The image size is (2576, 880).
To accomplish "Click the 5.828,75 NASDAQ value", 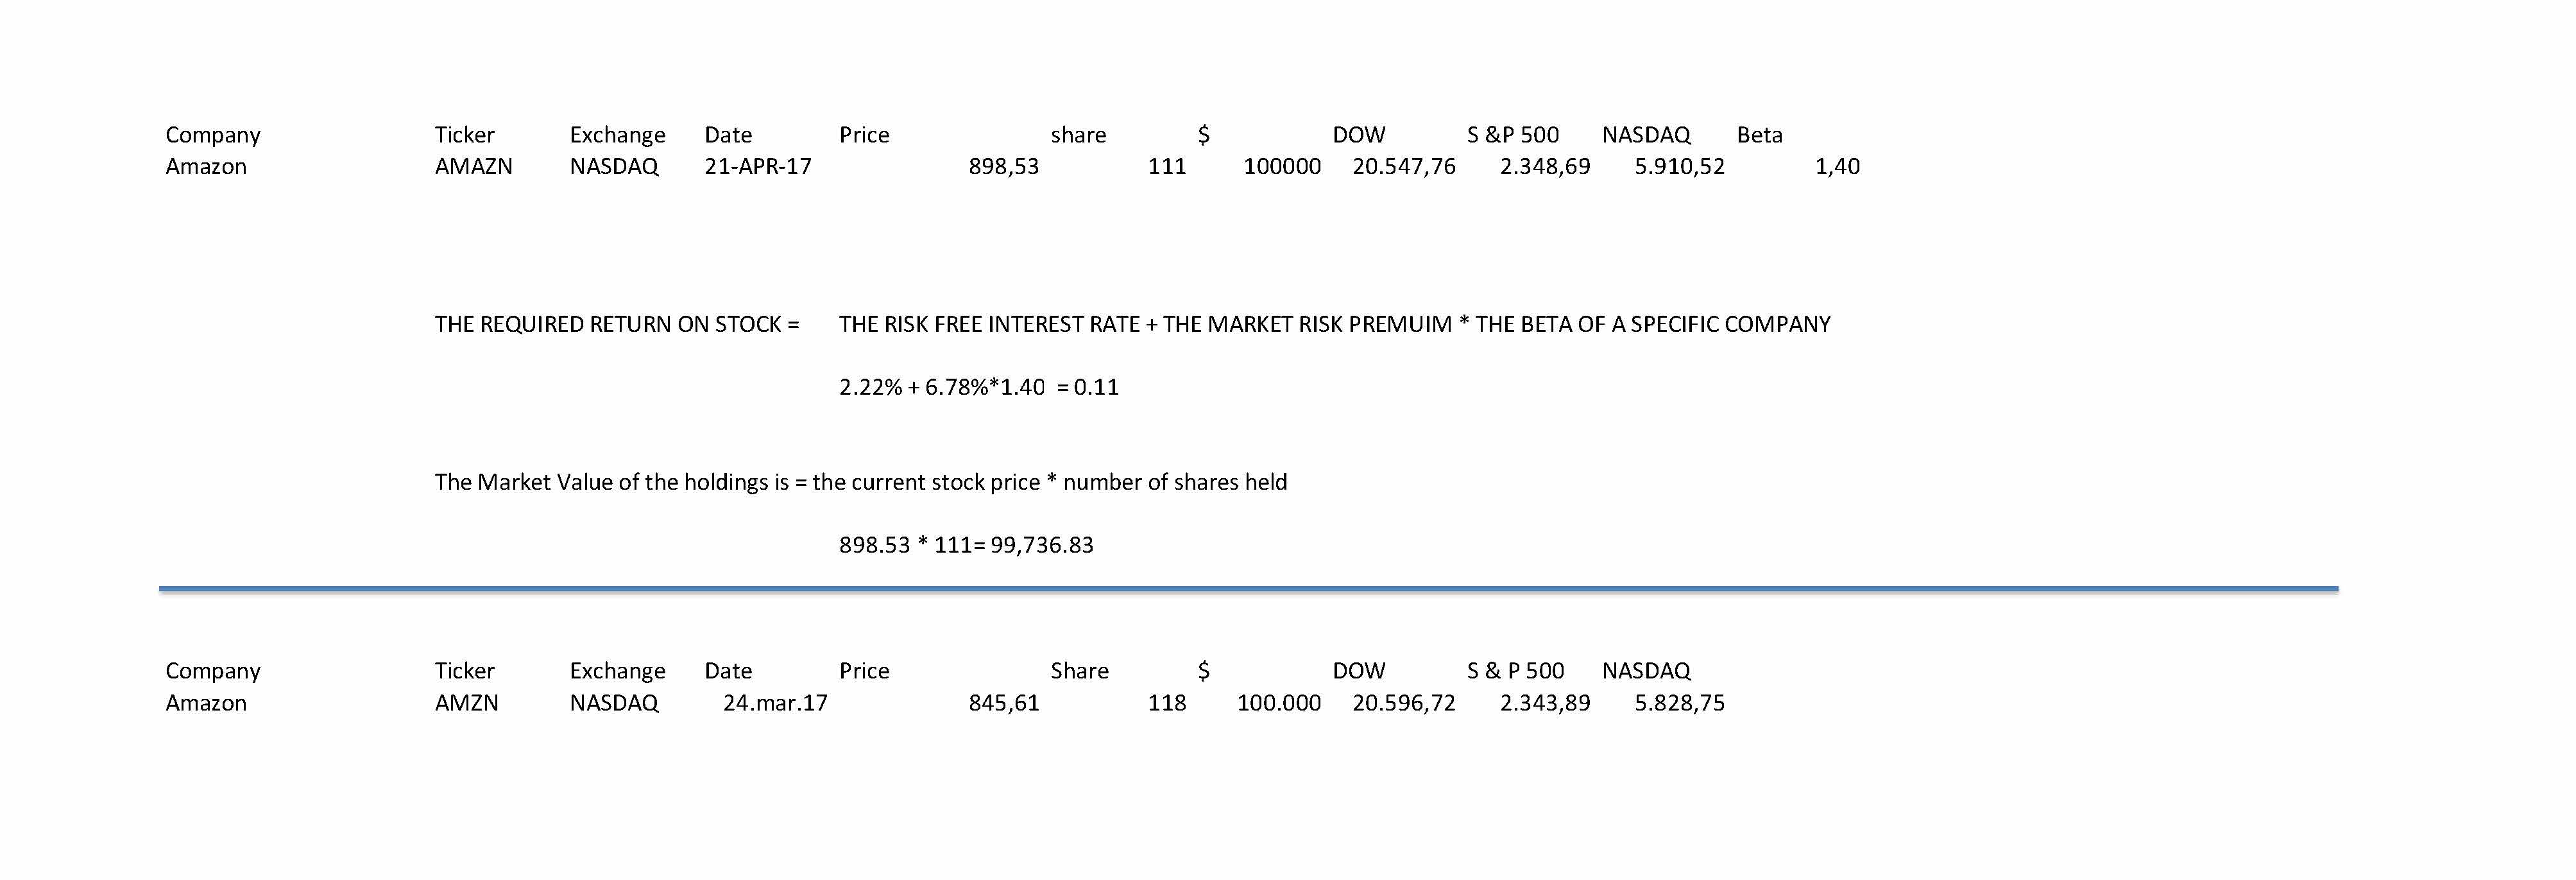I will [1679, 703].
